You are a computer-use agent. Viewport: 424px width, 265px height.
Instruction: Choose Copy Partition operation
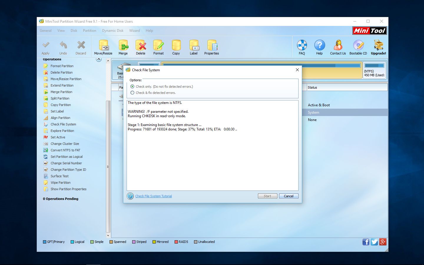tap(61, 105)
